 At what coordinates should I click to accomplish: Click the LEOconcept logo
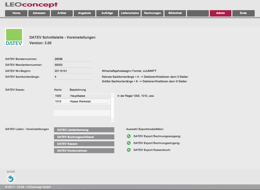point(31,5)
